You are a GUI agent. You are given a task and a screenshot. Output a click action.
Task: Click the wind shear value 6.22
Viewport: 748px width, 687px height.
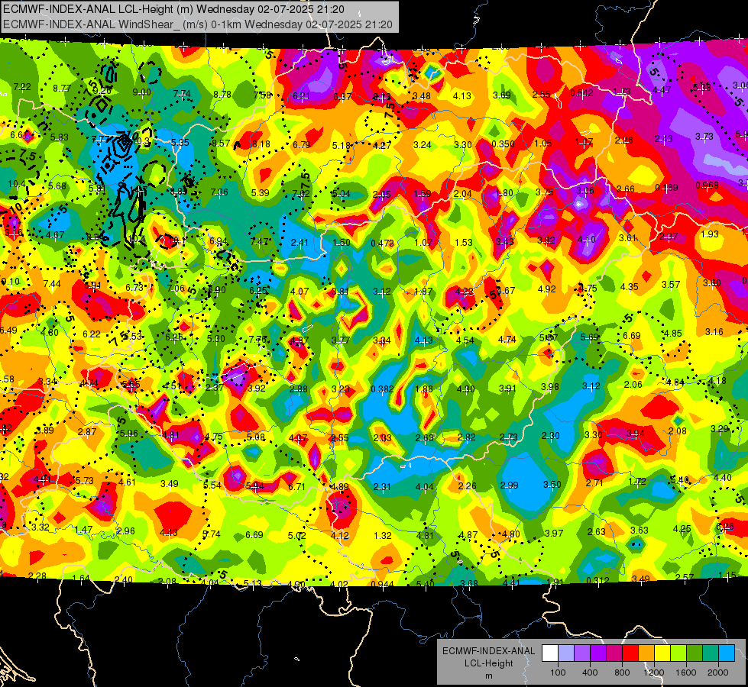tap(92, 334)
